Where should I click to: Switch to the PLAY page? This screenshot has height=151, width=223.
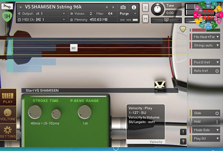(x=8, y=97)
